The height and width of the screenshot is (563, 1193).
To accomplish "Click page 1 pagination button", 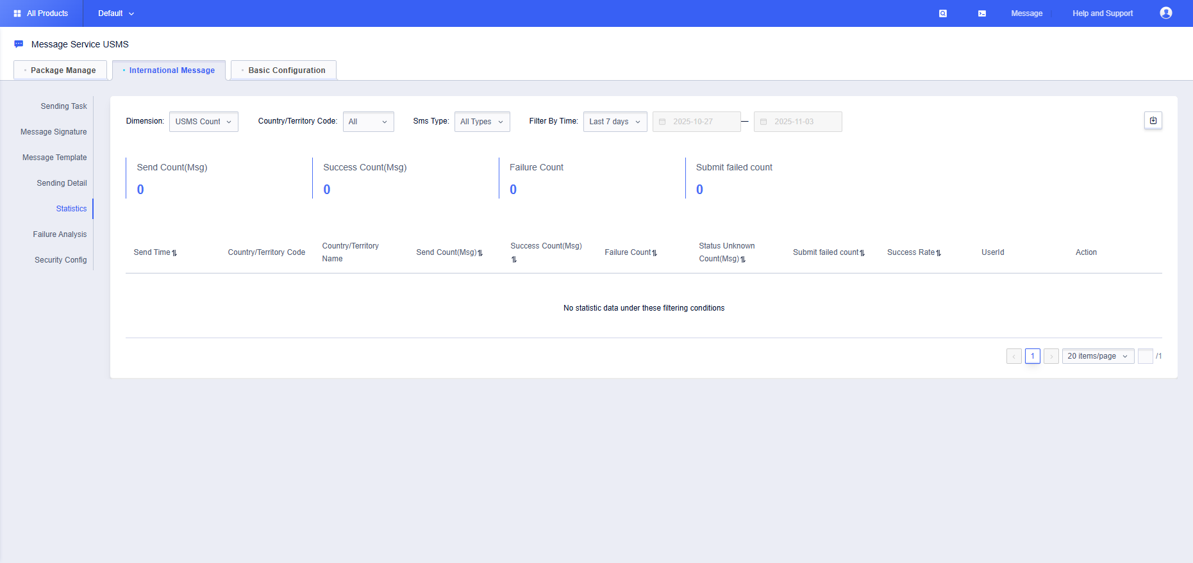I will [x=1032, y=356].
